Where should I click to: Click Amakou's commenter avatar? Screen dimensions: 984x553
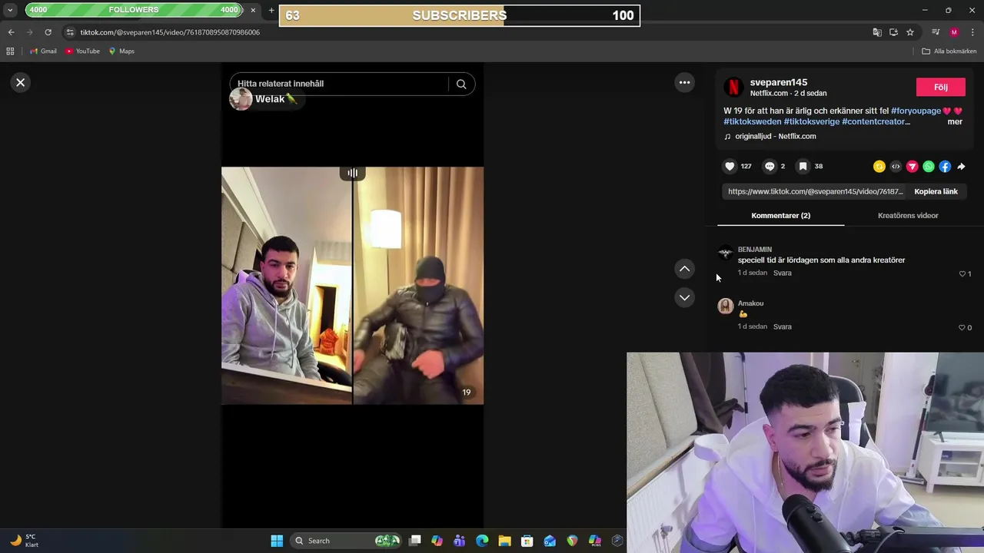[x=726, y=306]
